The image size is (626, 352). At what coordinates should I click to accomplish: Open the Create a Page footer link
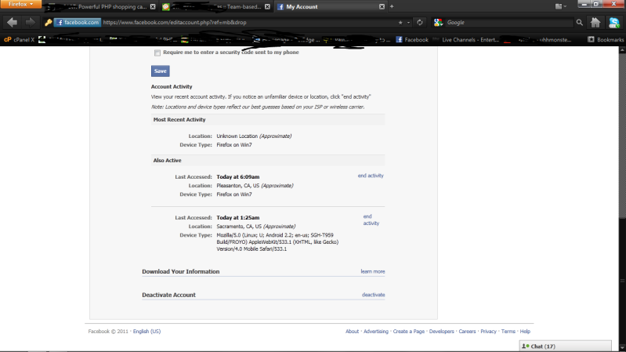coord(409,331)
